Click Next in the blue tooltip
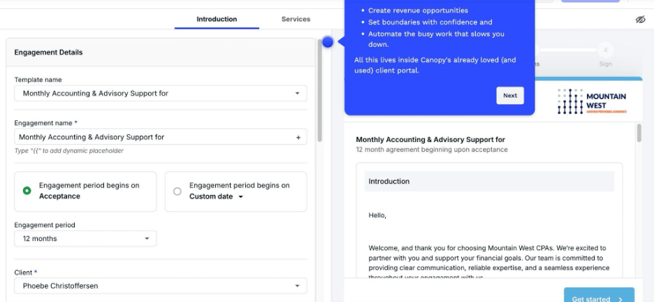The height and width of the screenshot is (302, 654). pos(509,96)
